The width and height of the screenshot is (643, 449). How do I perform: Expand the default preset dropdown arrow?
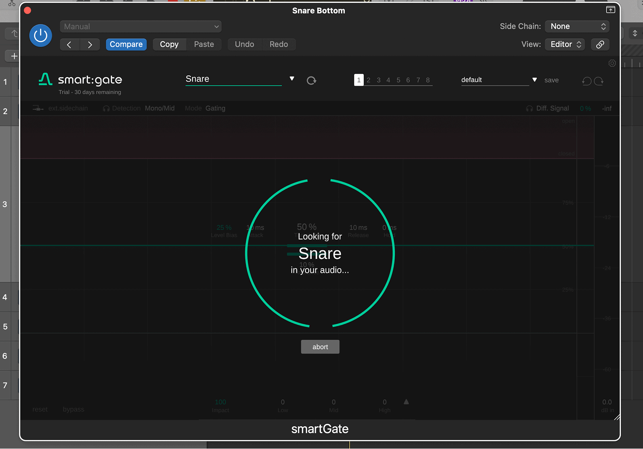[x=534, y=80]
